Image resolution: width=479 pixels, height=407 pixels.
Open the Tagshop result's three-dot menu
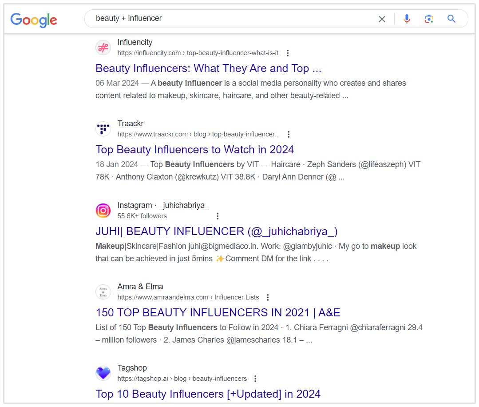(255, 378)
